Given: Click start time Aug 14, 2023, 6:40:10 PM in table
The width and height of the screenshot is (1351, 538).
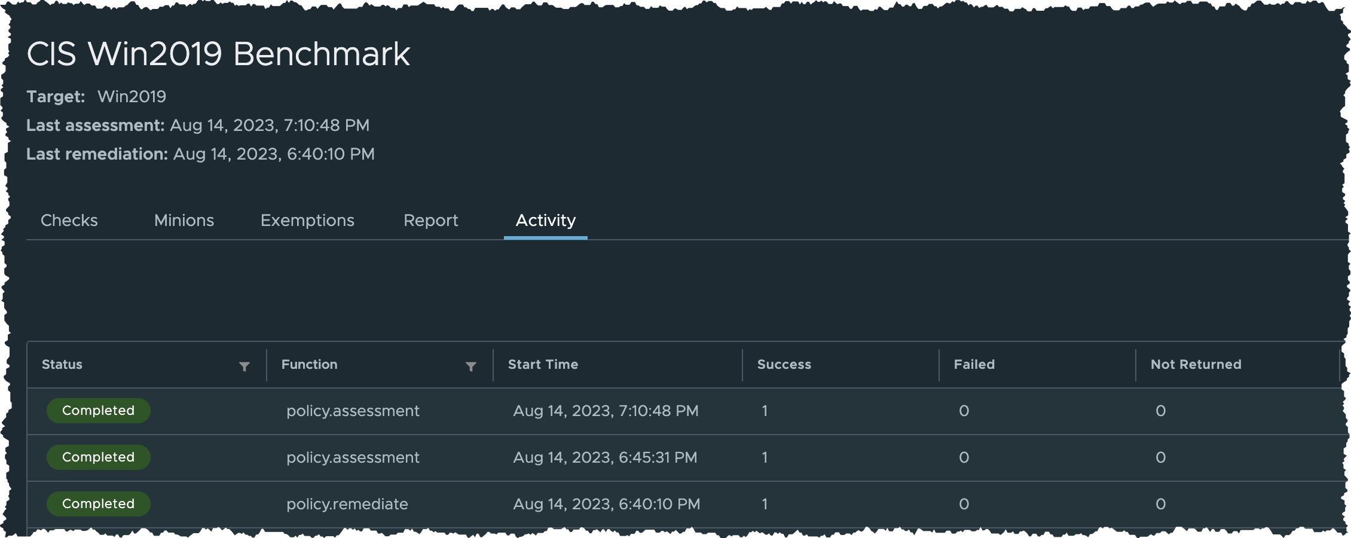Looking at the screenshot, I should click(x=607, y=505).
